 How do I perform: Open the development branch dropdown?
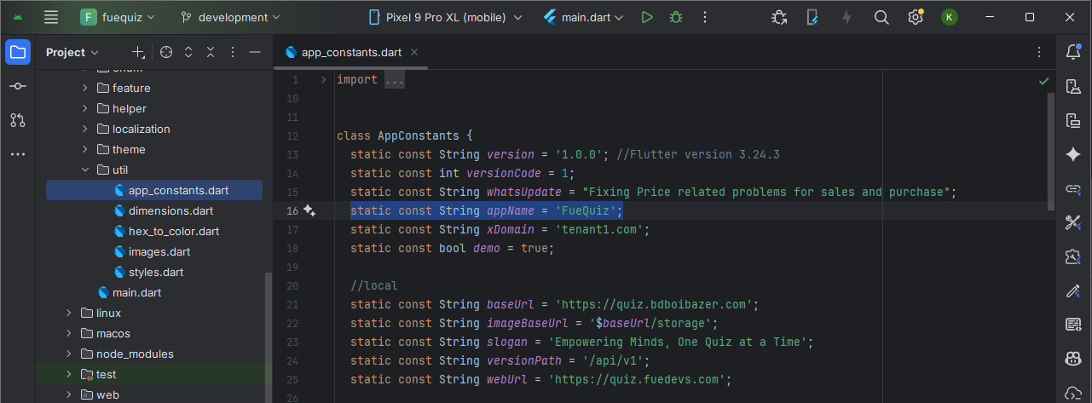230,17
